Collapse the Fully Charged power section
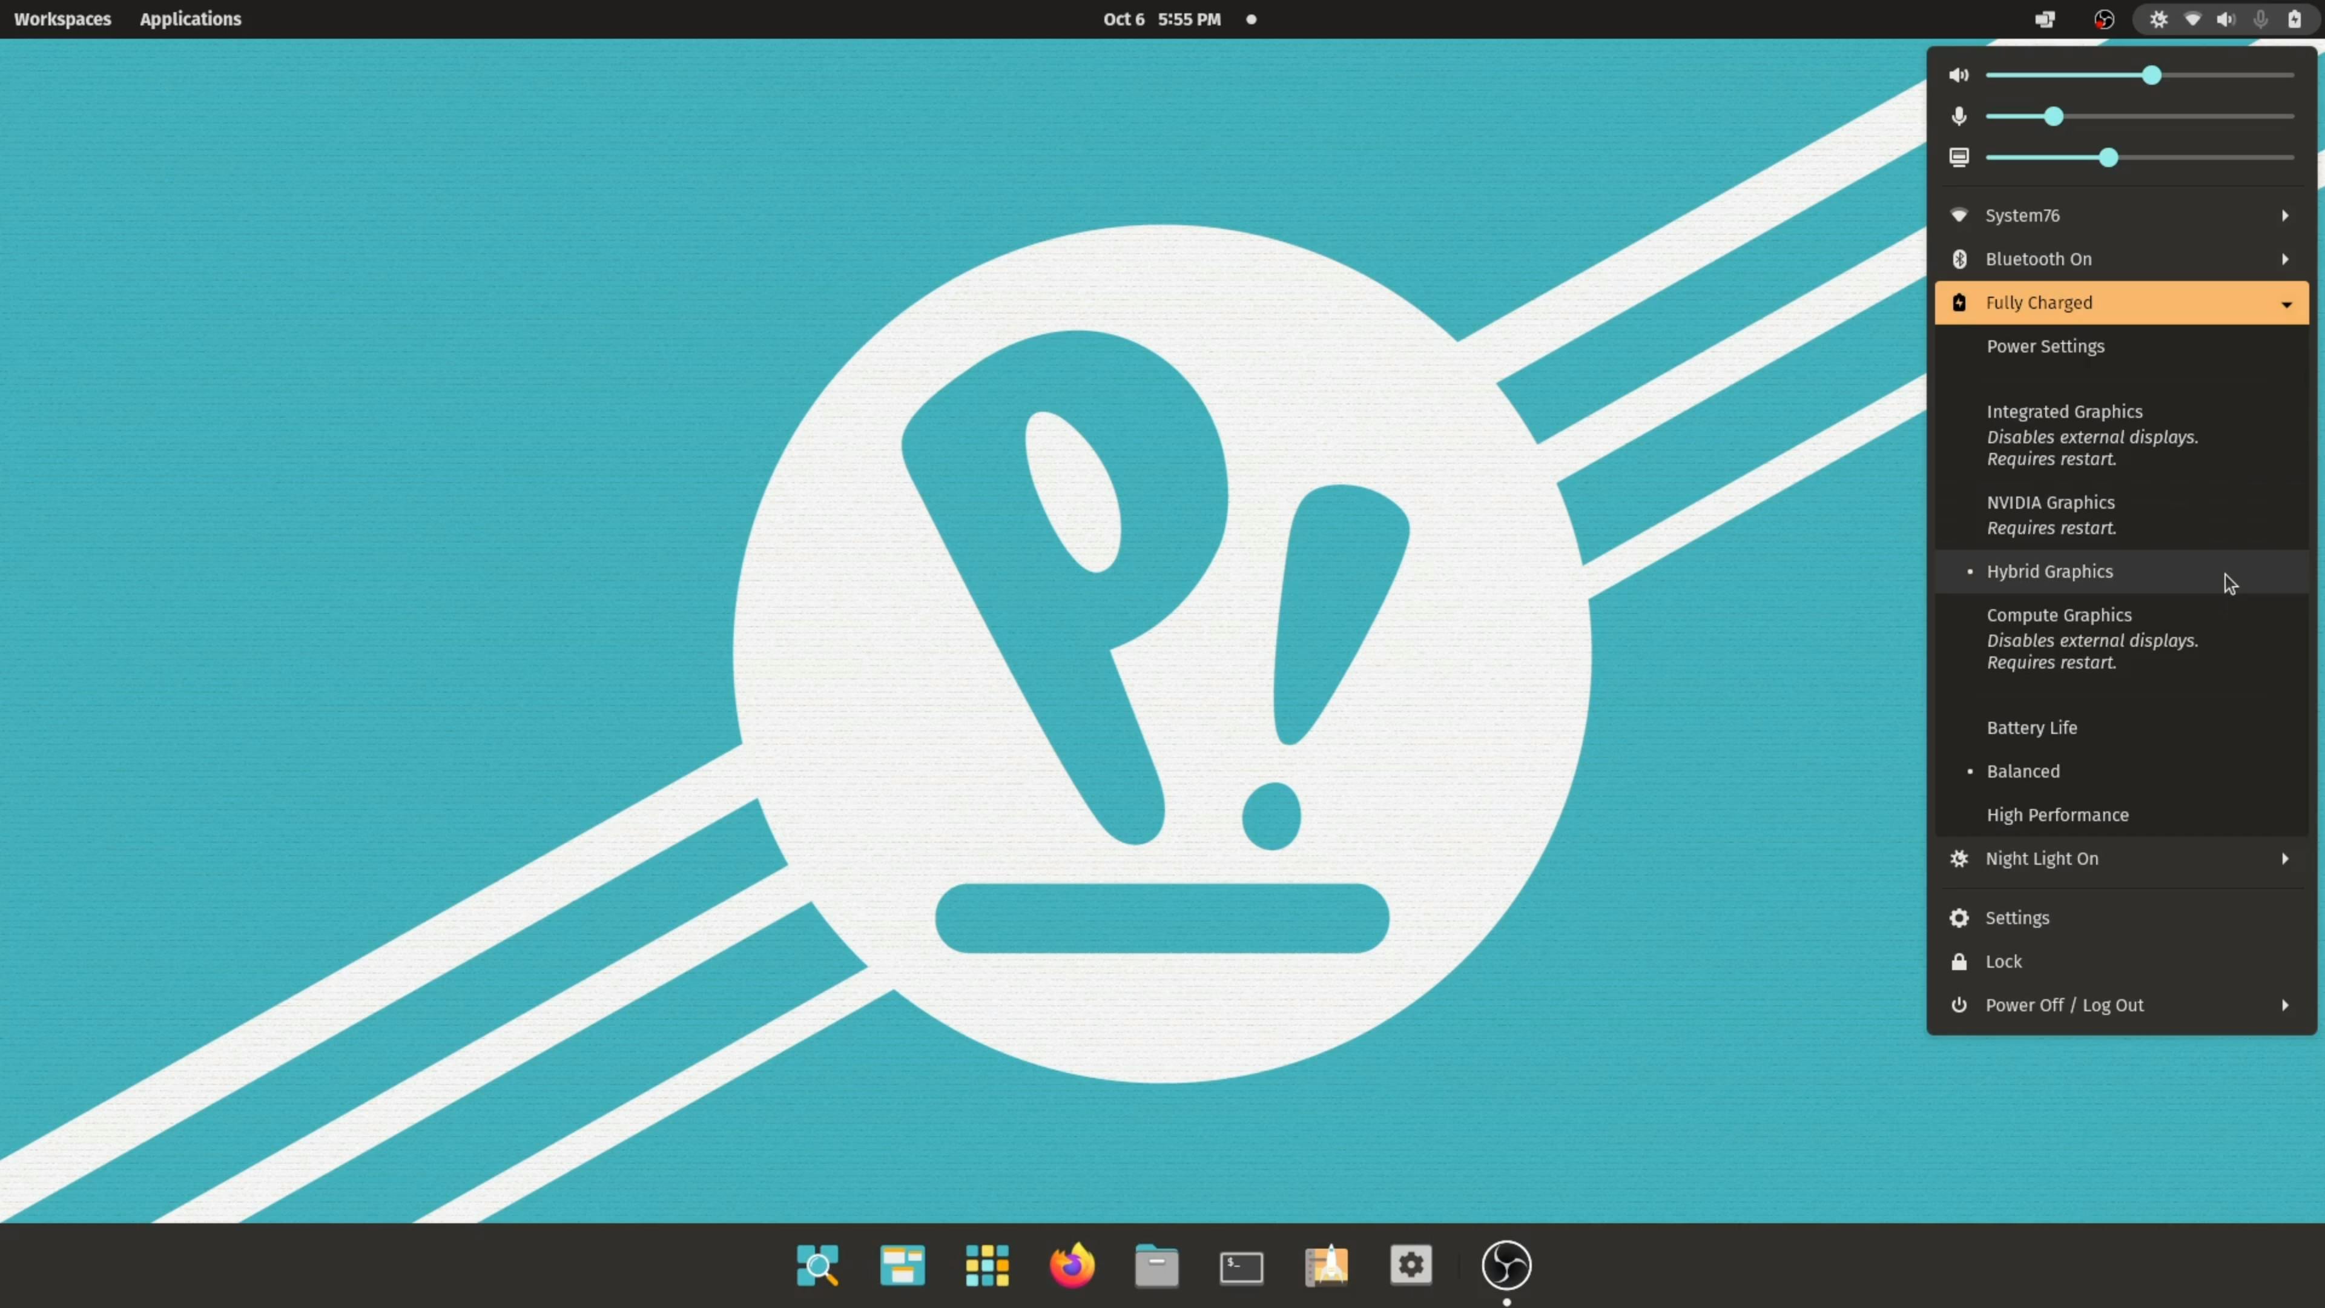 (2122, 302)
